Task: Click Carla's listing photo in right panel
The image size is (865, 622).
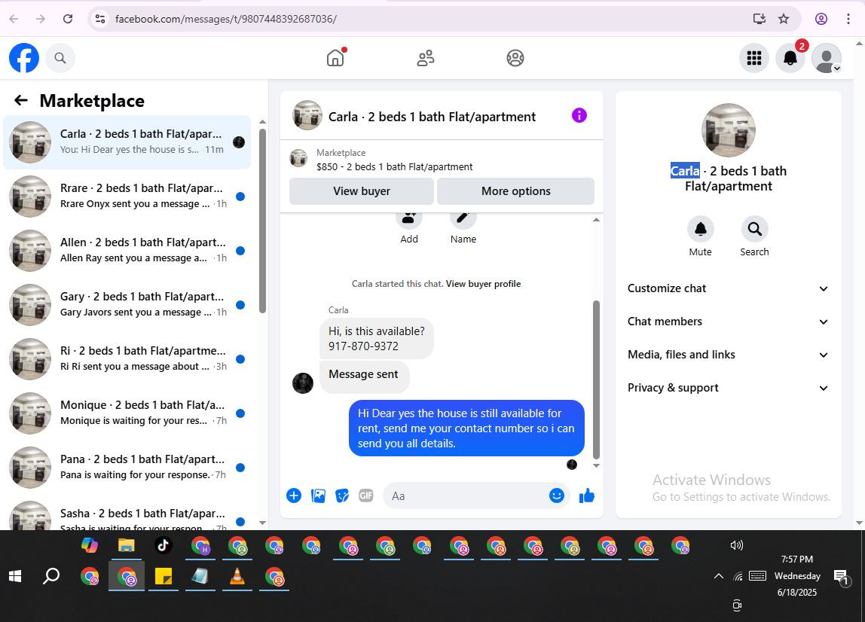Action: point(728,130)
